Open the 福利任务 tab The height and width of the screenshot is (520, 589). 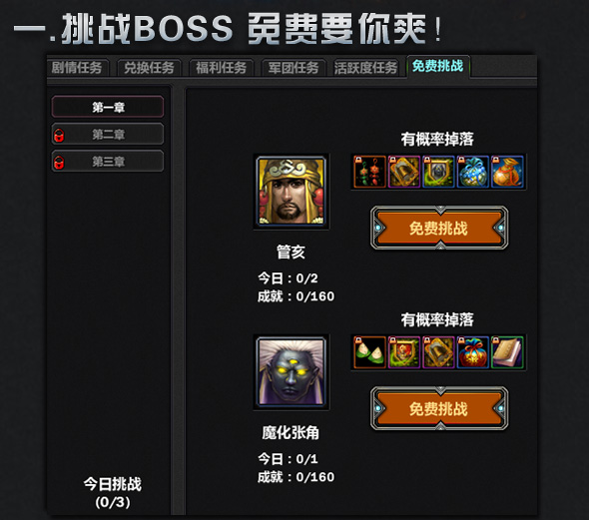point(222,68)
